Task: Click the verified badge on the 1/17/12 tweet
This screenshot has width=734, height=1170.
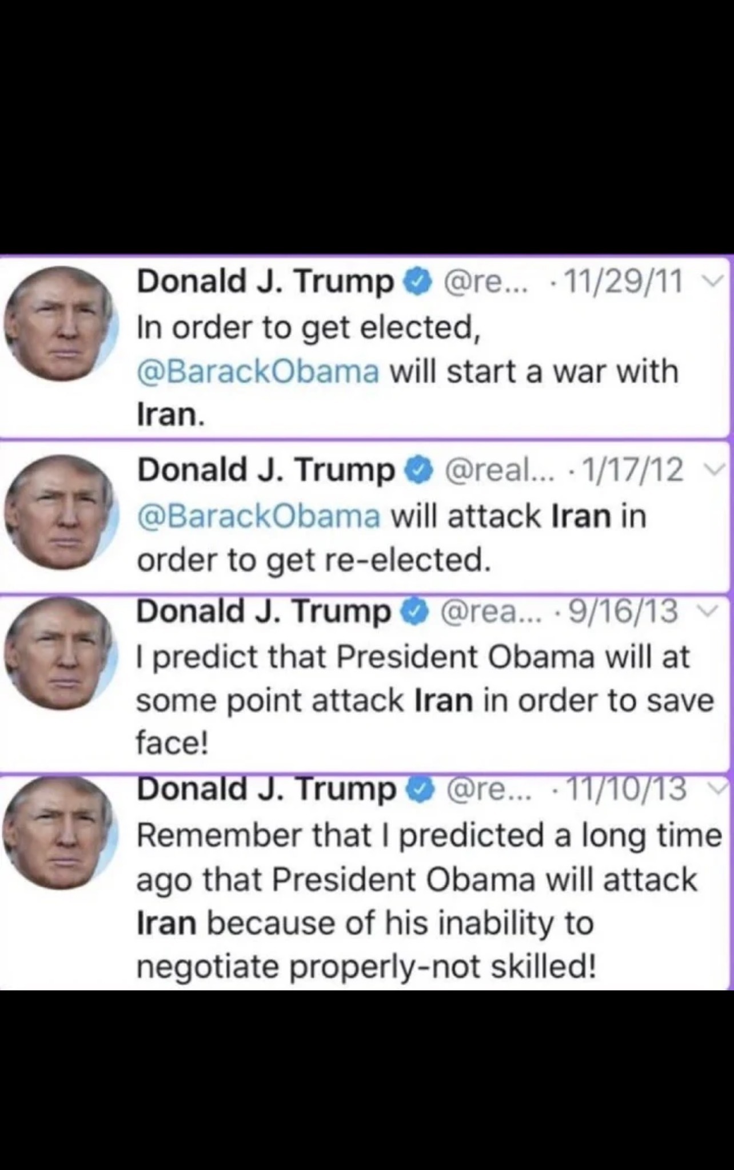Action: [418, 470]
